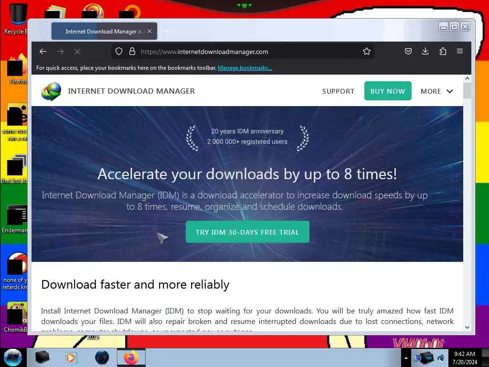Click the '20 years IDM anniversary' text
This screenshot has width=489, height=367.
click(x=247, y=131)
